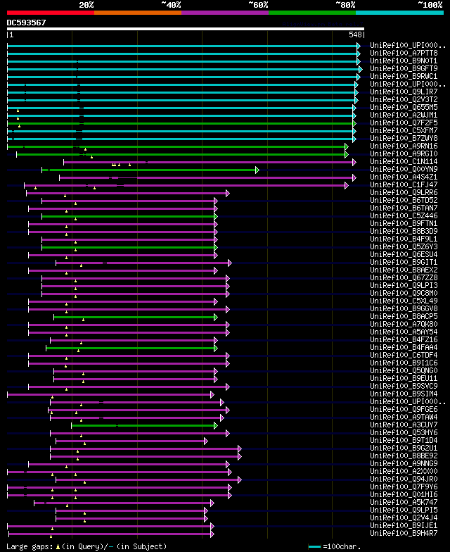Select the UniRef100_B6TD52 label

(404, 200)
